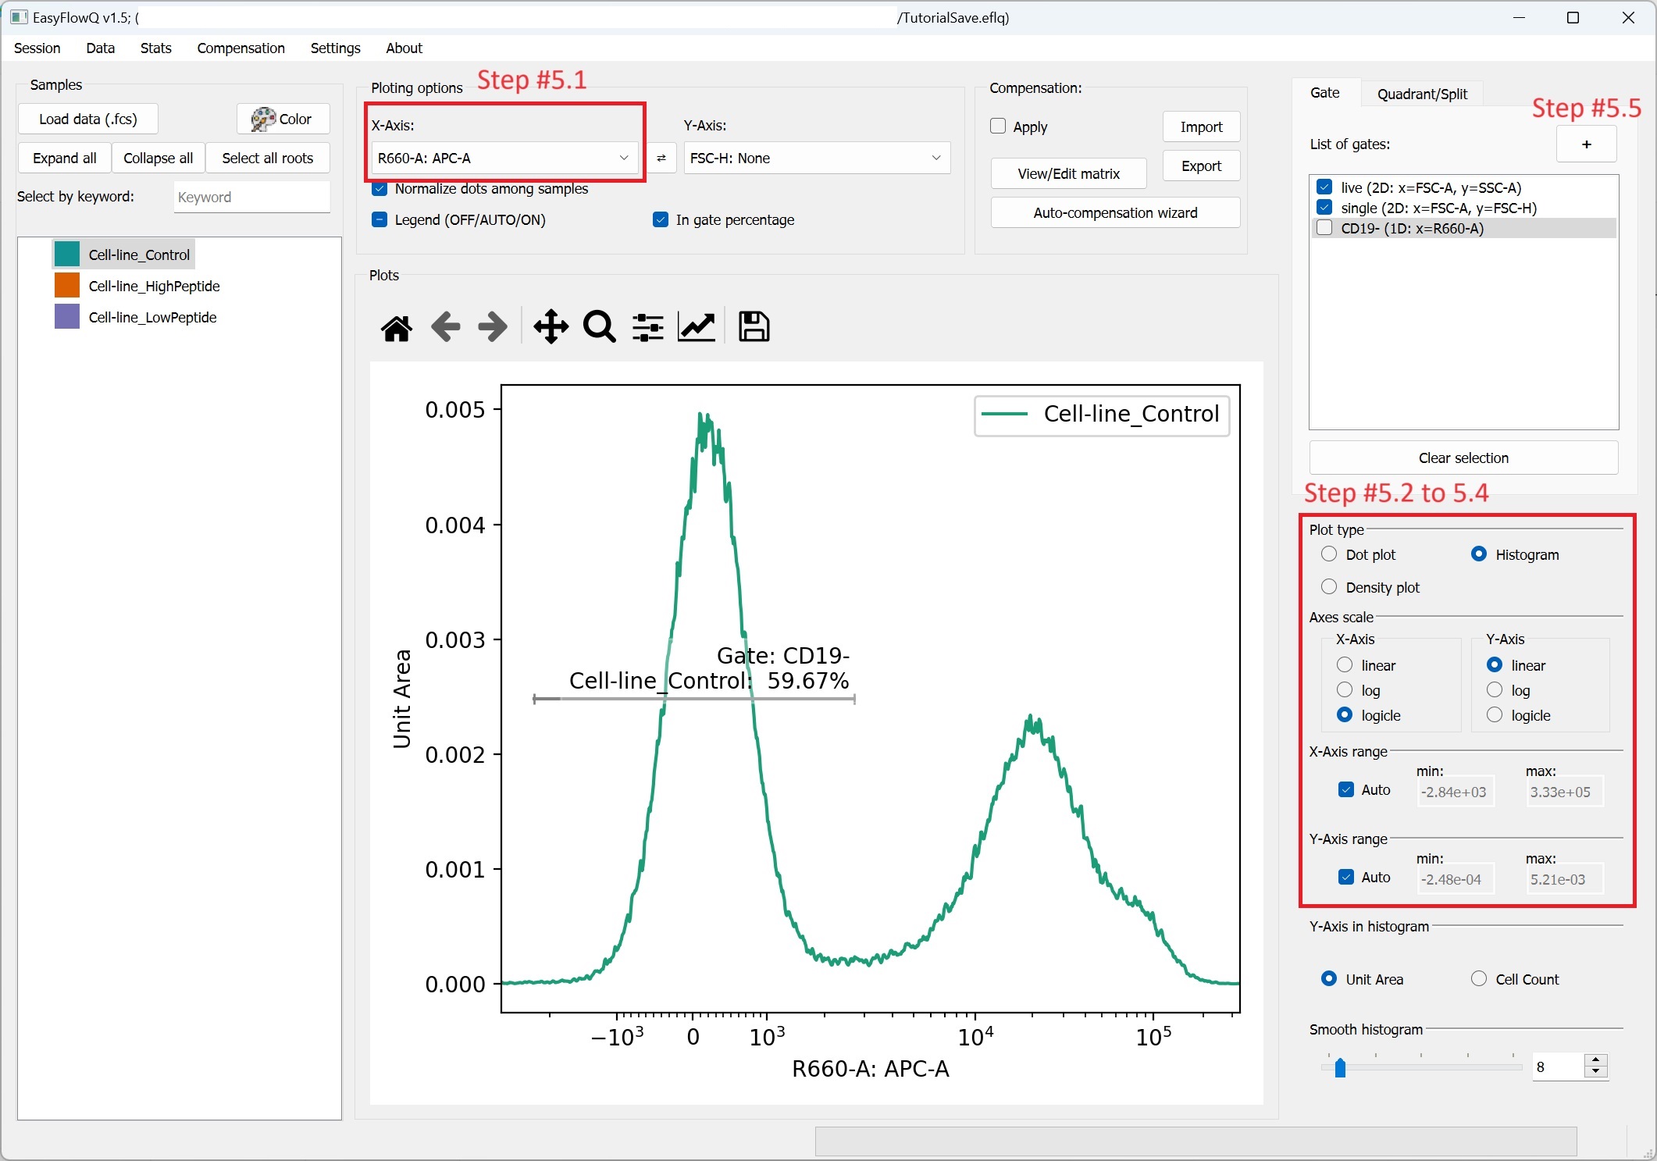This screenshot has width=1657, height=1161.
Task: Set X-Axis scale to linear
Action: coord(1345,665)
